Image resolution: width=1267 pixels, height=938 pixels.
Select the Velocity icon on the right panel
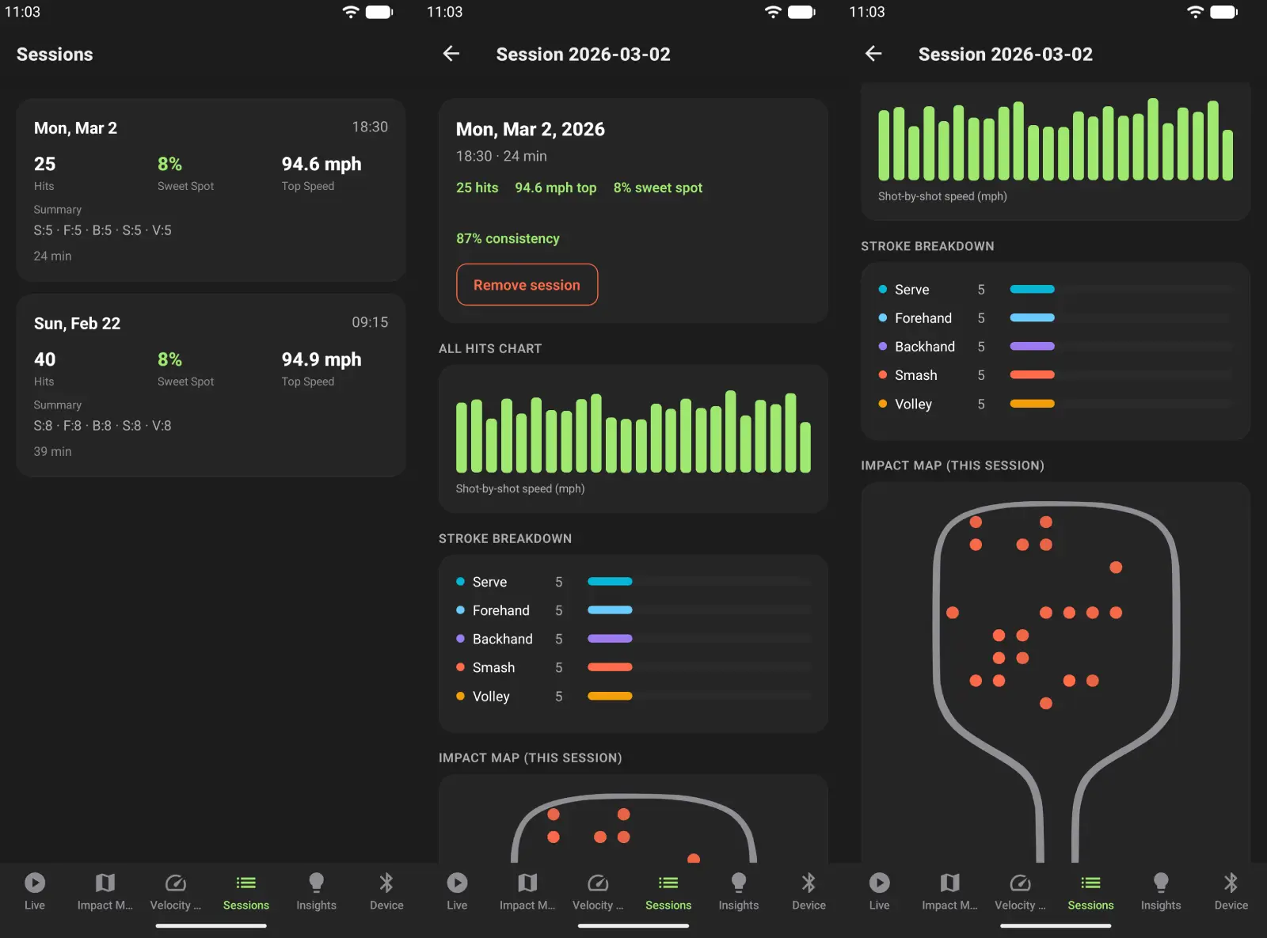click(x=1020, y=882)
